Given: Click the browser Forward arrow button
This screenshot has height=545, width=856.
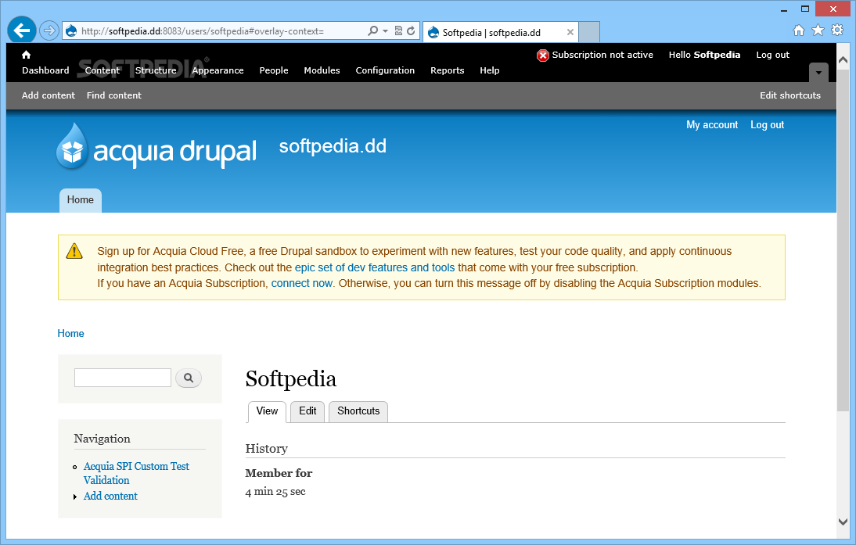Looking at the screenshot, I should pyautogui.click(x=49, y=30).
